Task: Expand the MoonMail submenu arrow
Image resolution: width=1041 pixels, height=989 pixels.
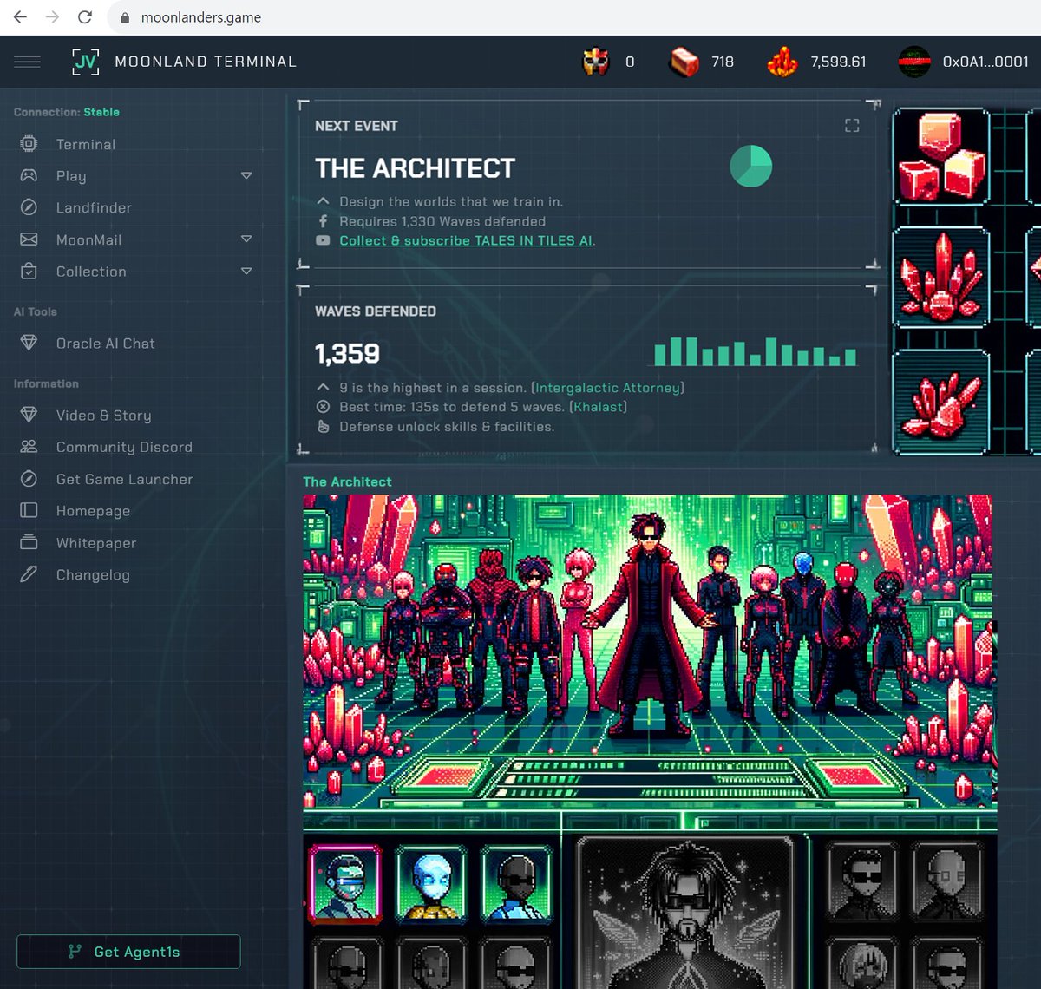Action: [246, 239]
